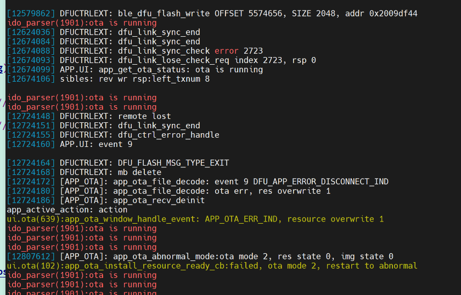
Task: Click timestamp [12724151] for dfu_link_sync_end
Action: [x=31, y=126]
